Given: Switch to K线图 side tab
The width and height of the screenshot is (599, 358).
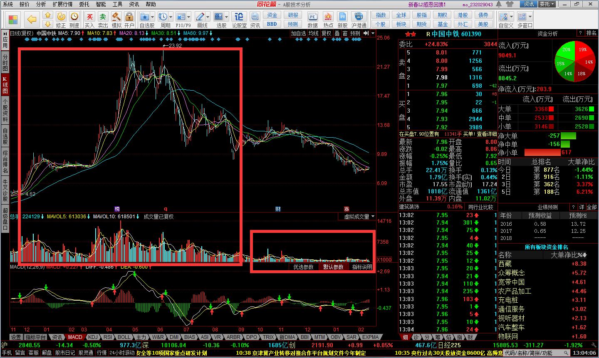Looking at the screenshot, I should (x=5, y=85).
